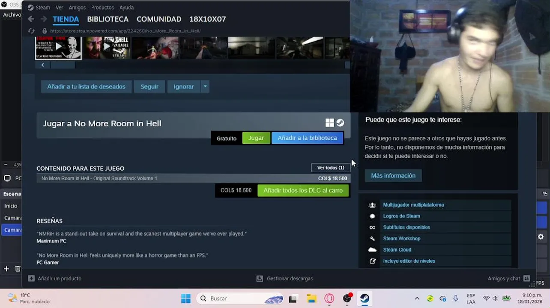
Task: Delete scene using OBS trash icon
Action: coord(18,269)
